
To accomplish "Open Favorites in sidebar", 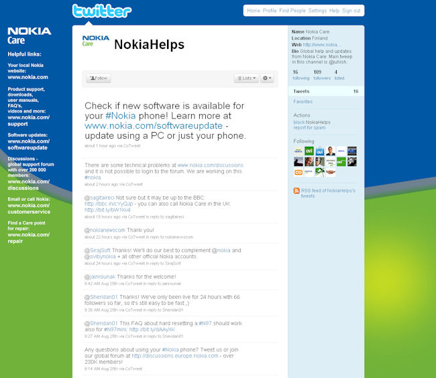I will pyautogui.click(x=303, y=102).
